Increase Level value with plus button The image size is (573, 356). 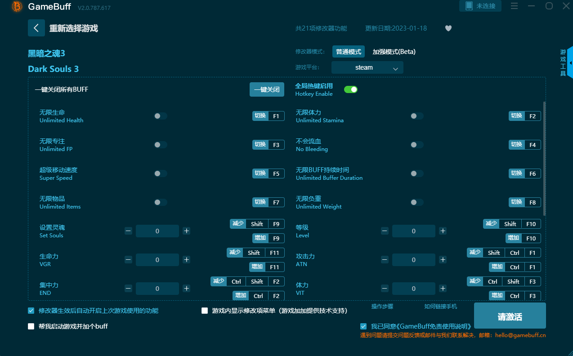(x=443, y=231)
